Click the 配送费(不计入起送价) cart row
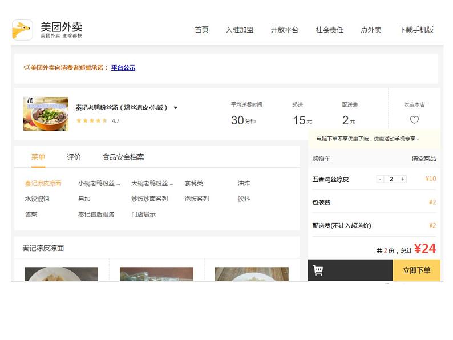This screenshot has width=453, height=340. [x=374, y=225]
